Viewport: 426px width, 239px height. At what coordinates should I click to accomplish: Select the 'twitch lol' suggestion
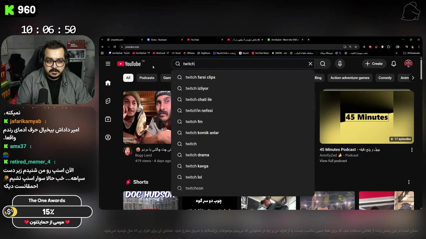[243, 177]
